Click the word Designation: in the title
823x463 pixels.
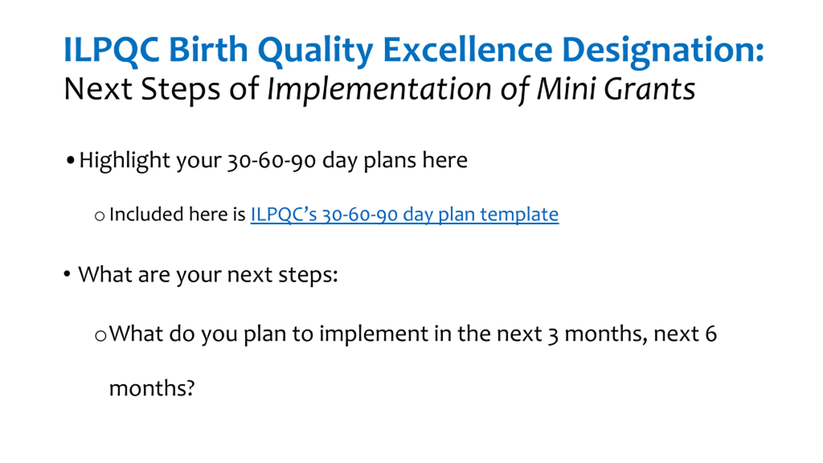[663, 52]
